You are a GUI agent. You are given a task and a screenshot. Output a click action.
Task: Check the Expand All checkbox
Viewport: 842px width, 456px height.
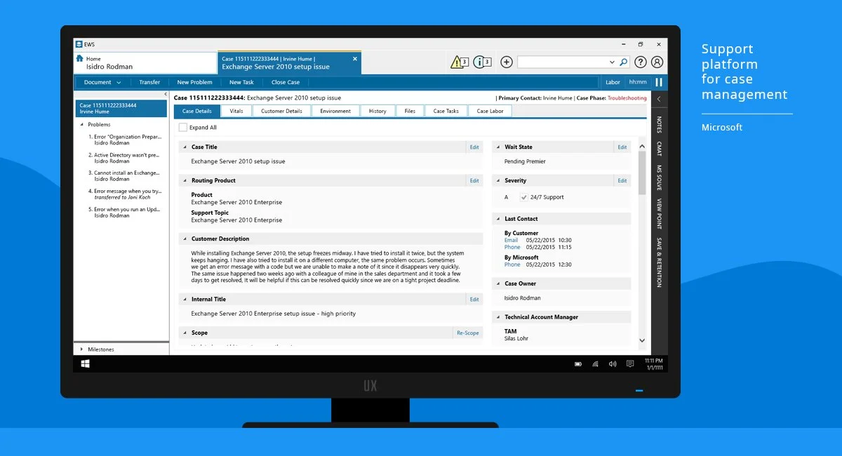click(183, 128)
